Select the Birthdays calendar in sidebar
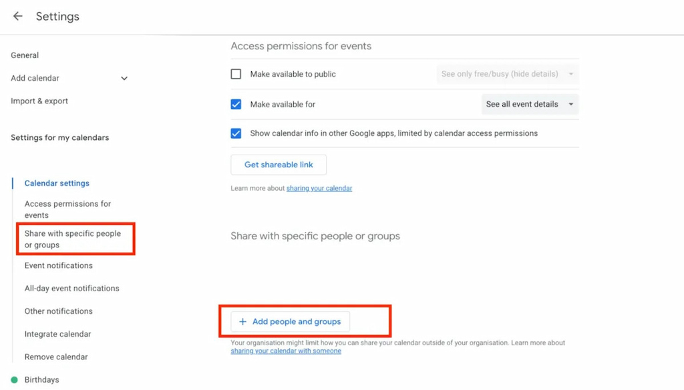The width and height of the screenshot is (684, 390). 42,379
